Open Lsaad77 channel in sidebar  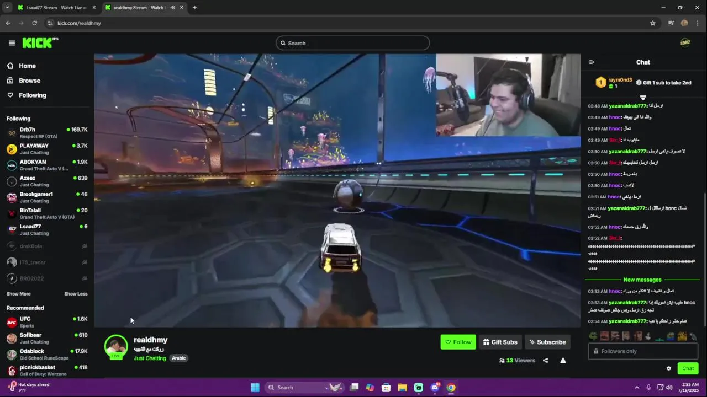pos(47,229)
